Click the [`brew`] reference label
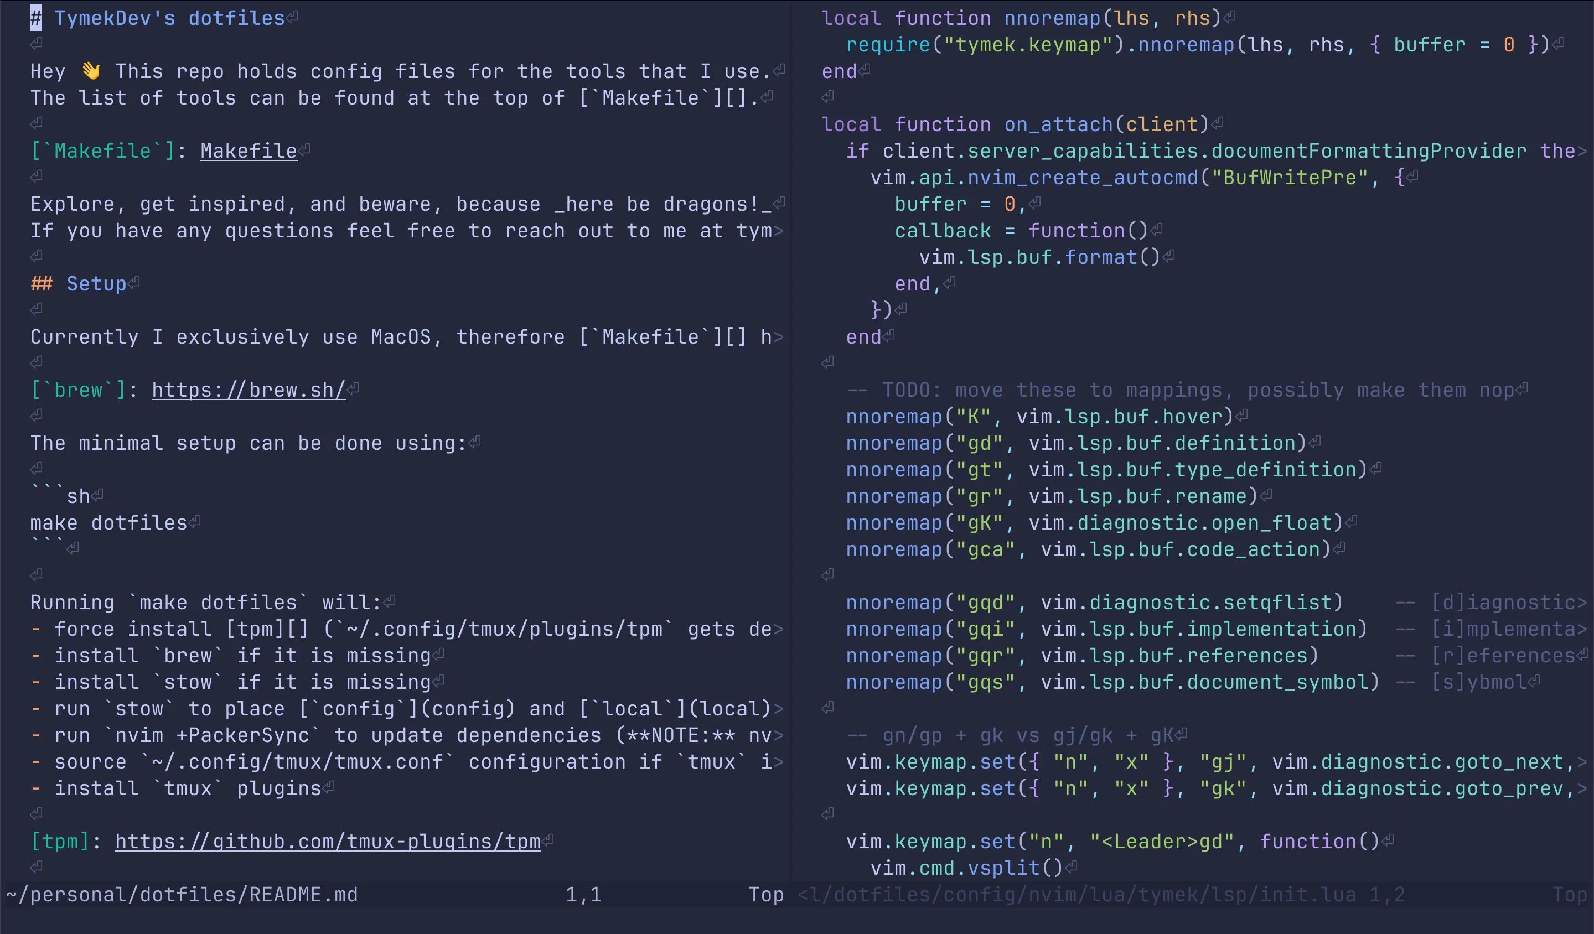 click(78, 390)
